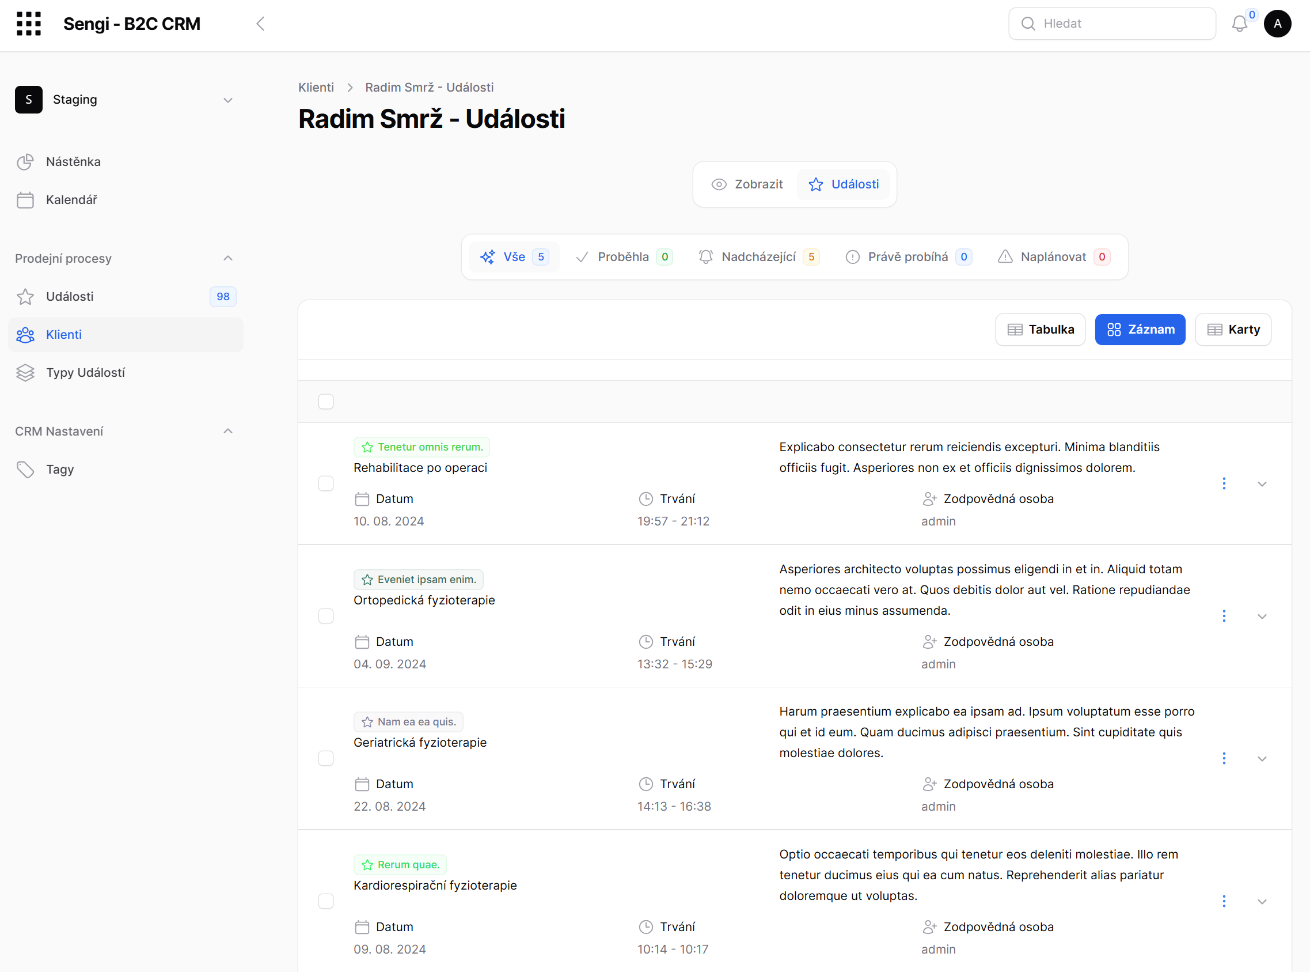Open Tagy in sidebar
Image resolution: width=1310 pixels, height=972 pixels.
tap(126, 470)
